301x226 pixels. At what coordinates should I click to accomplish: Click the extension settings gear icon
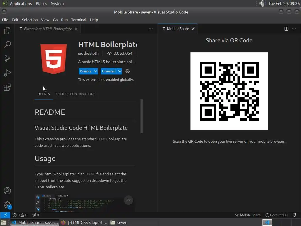(128, 71)
